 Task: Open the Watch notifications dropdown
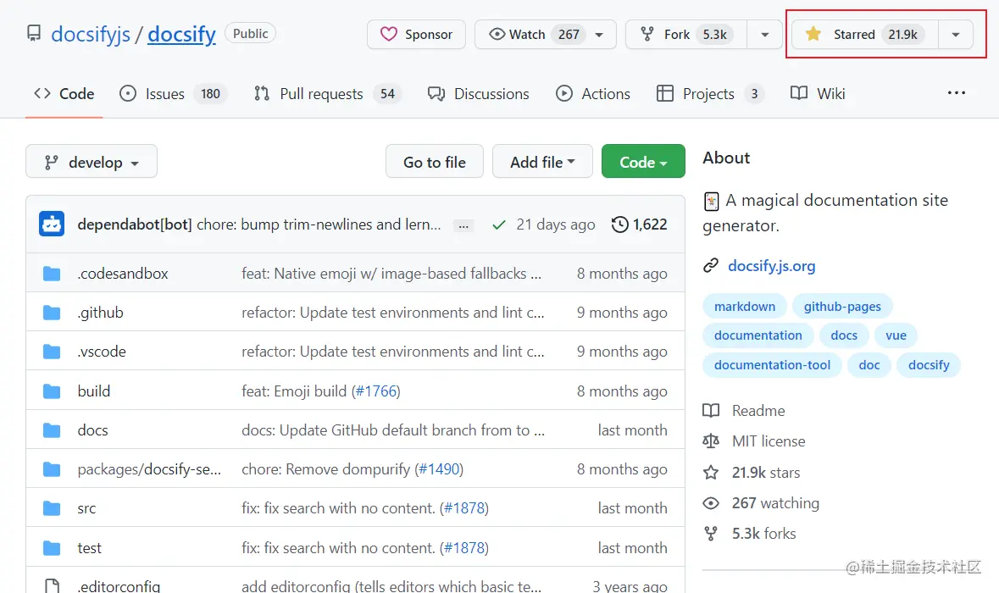click(546, 35)
